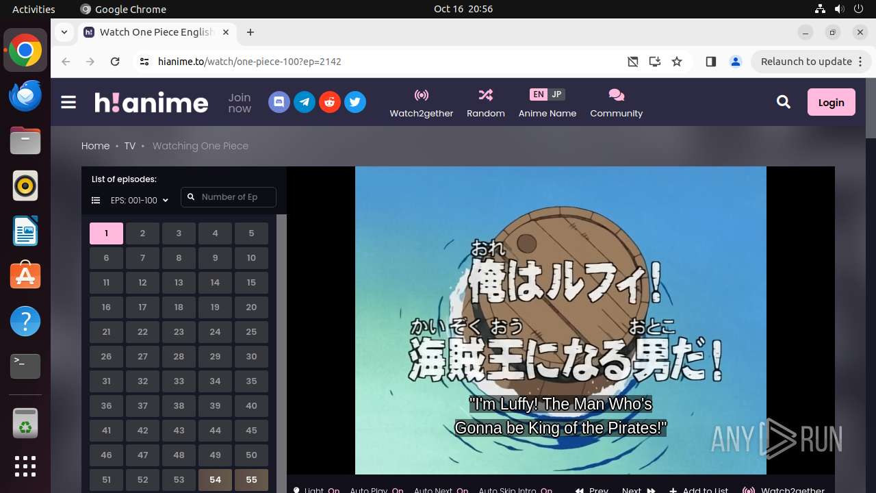Open a new tab
This screenshot has height=493, width=876.
[250, 32]
